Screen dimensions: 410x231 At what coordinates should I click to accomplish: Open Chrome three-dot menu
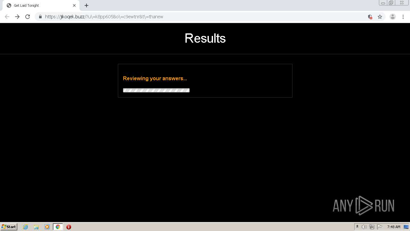pyautogui.click(x=403, y=17)
